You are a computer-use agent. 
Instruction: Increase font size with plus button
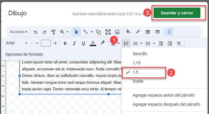tap(55, 43)
